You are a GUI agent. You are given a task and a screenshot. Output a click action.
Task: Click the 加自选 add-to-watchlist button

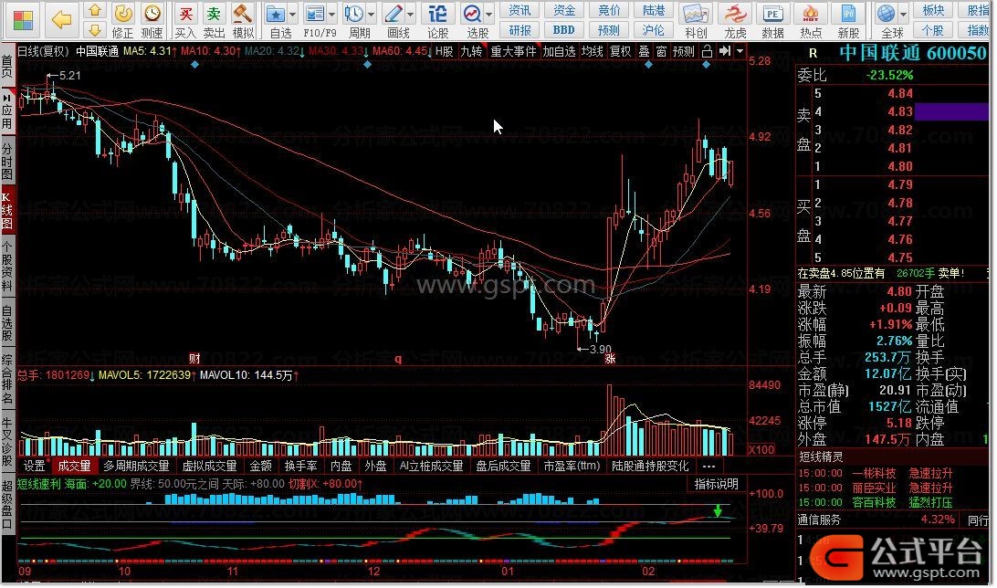click(559, 51)
